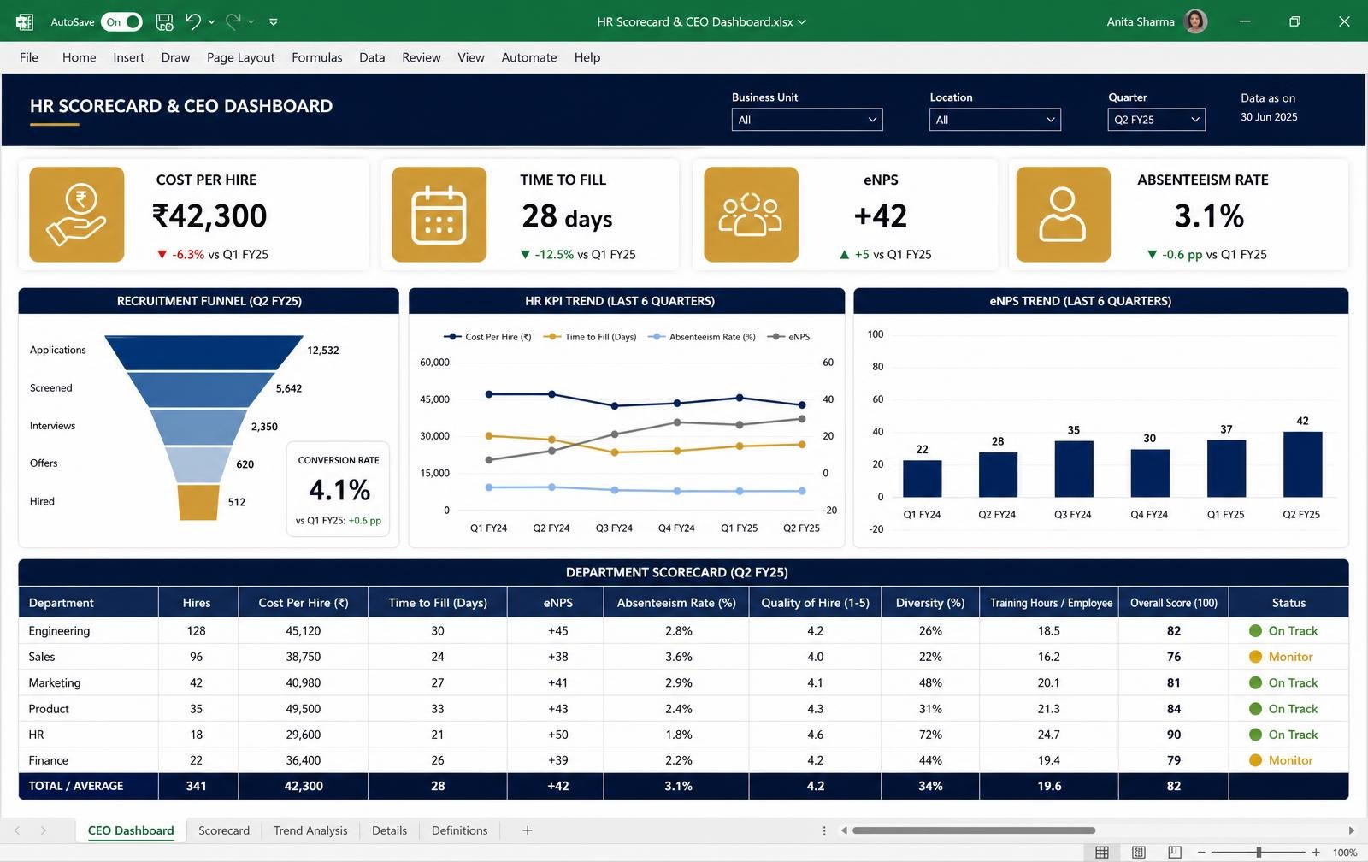Switch to the Scorecard sheet tab

click(x=224, y=830)
